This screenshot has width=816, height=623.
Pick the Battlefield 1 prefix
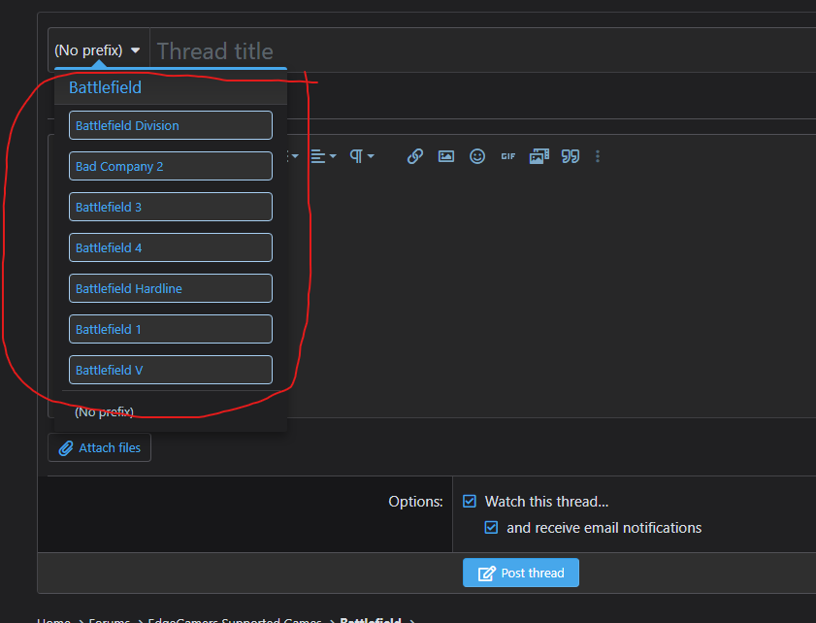pos(171,329)
